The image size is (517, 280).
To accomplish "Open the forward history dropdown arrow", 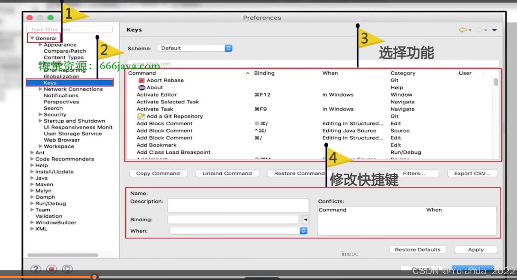I will coord(486,30).
